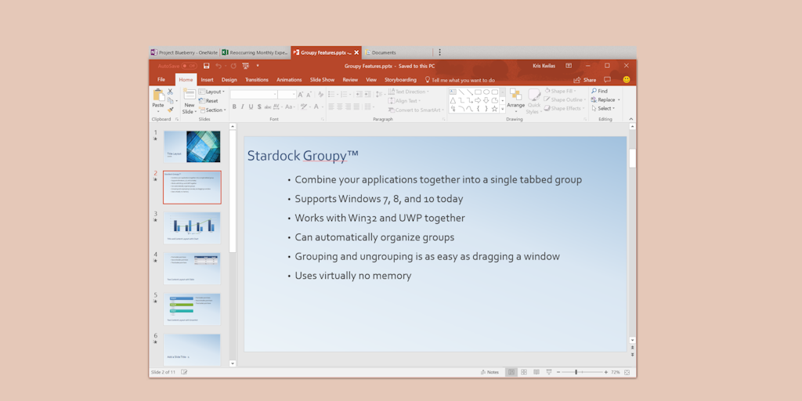Switch to Reoccurring Monthly Excel window tab
The width and height of the screenshot is (802, 401).
255,52
